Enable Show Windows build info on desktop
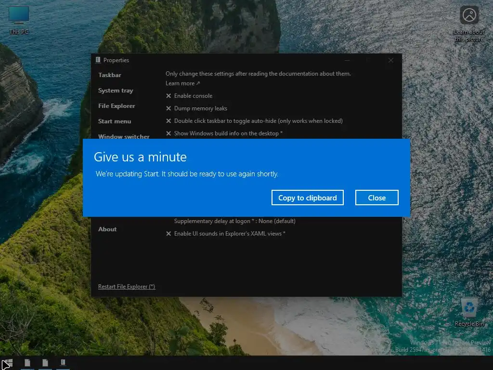Viewport: 493px width, 370px height. point(224,133)
